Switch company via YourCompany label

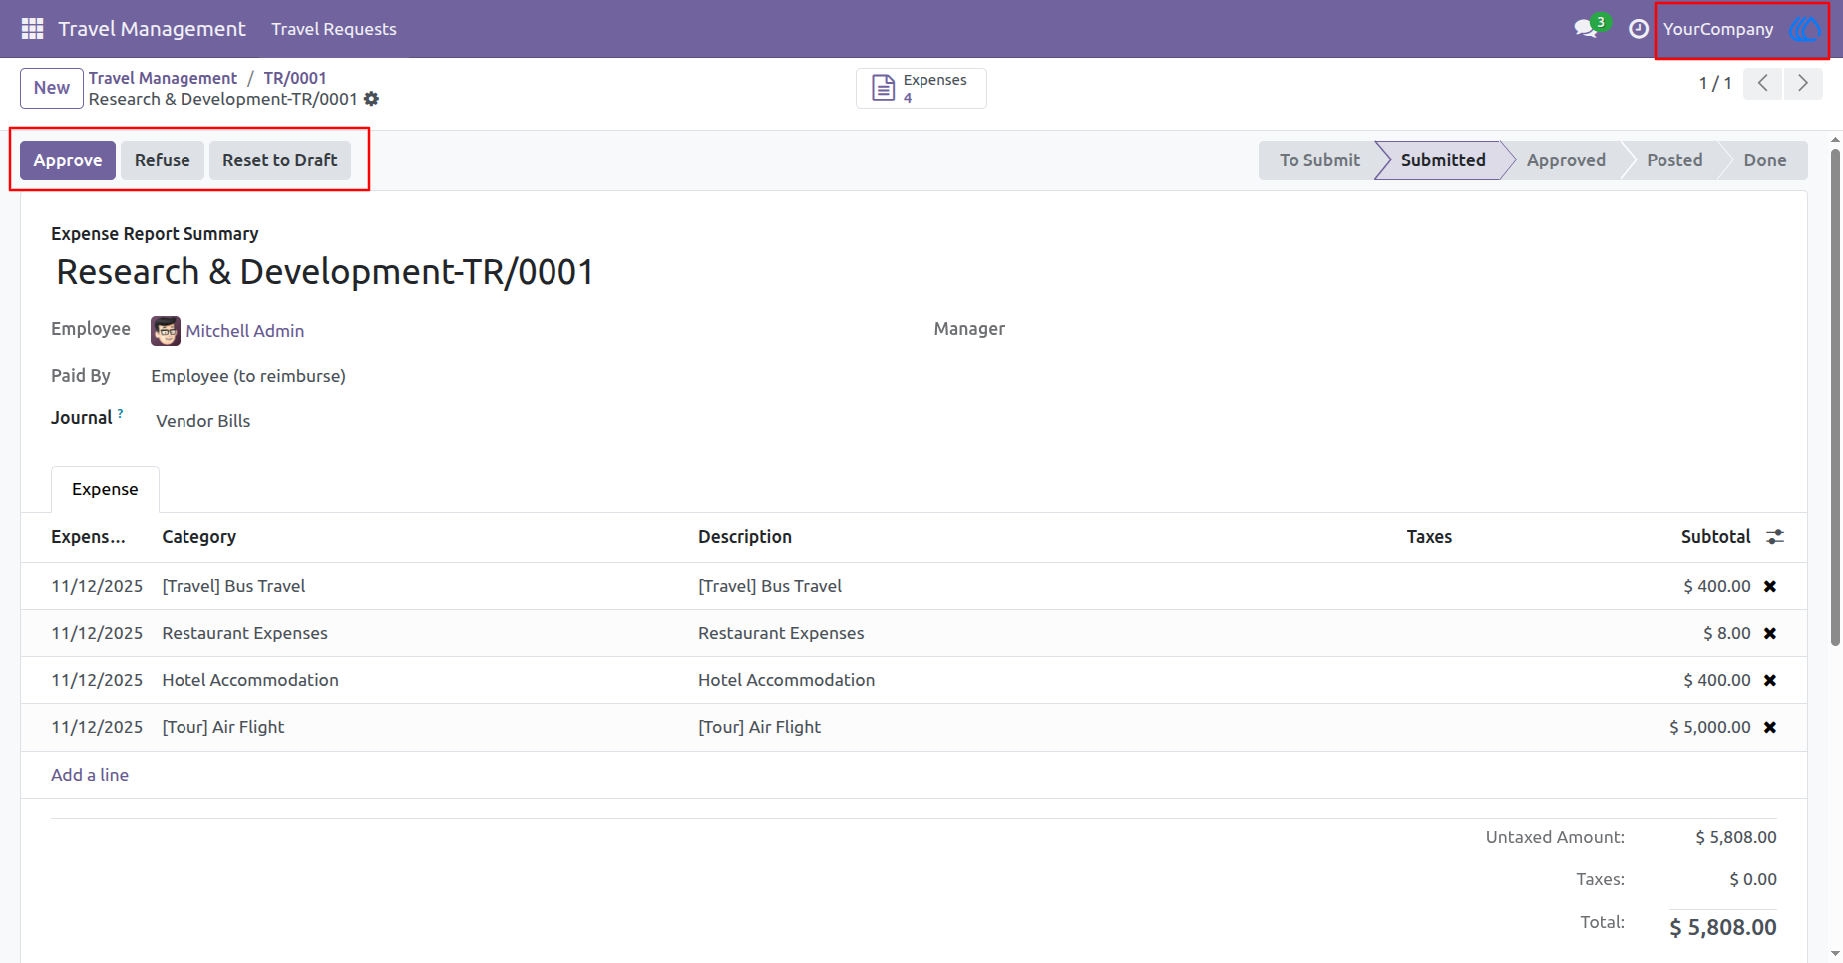1718,29
